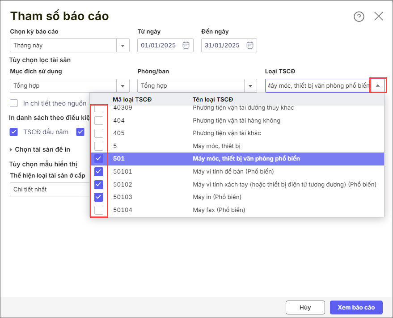Viewport: 393px width, 318px height.
Task: Tick the Máy fax 50104 checkbox
Action: click(99, 210)
